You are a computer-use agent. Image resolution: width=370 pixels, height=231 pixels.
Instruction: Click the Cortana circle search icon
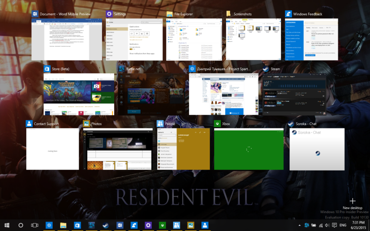[x=21, y=225]
